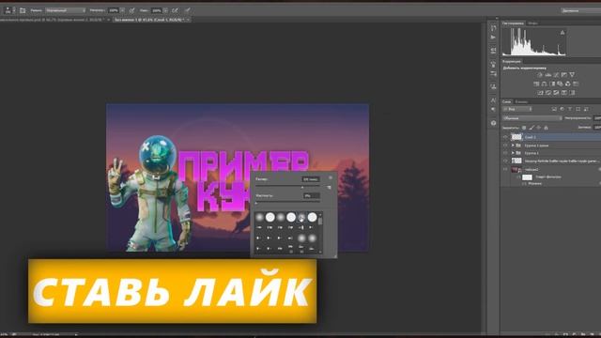Open the layer filter type dropdown

tap(517, 109)
